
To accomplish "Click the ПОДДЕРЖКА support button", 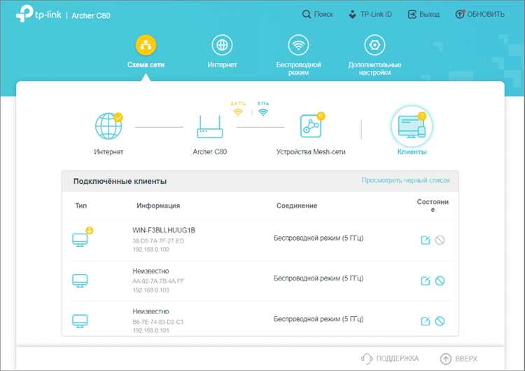I will tap(390, 358).
